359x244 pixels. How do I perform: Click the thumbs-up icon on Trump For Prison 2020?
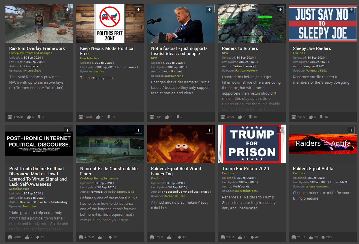click(x=240, y=237)
